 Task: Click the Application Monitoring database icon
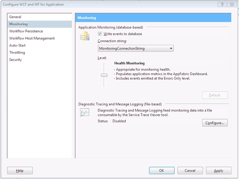(x=85, y=36)
